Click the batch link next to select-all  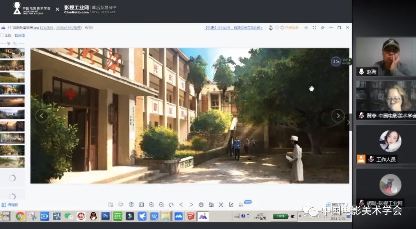pos(20,35)
